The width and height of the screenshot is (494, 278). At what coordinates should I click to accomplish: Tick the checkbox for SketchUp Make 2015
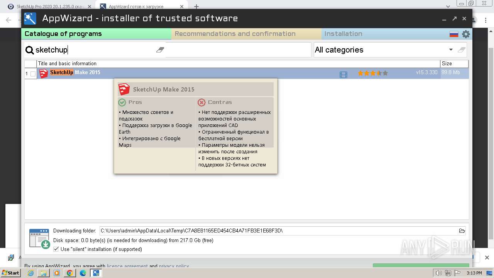pos(33,74)
